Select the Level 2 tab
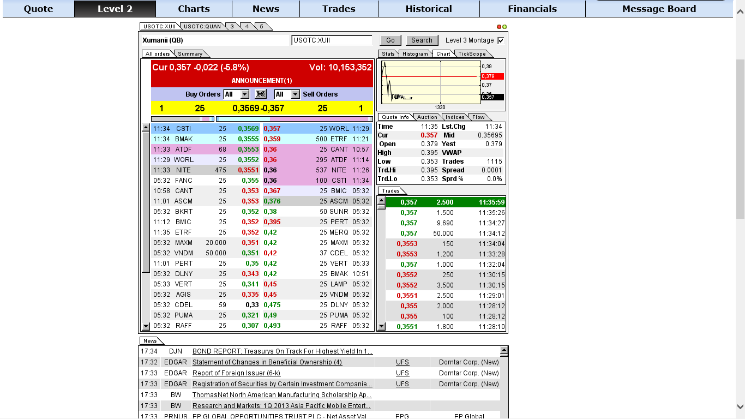This screenshot has width=745, height=419. [x=115, y=9]
